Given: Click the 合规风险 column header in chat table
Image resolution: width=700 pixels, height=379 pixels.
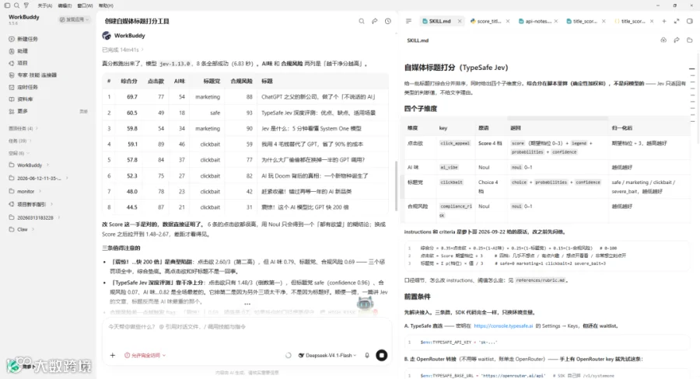Looking at the screenshot, I should coord(242,81).
